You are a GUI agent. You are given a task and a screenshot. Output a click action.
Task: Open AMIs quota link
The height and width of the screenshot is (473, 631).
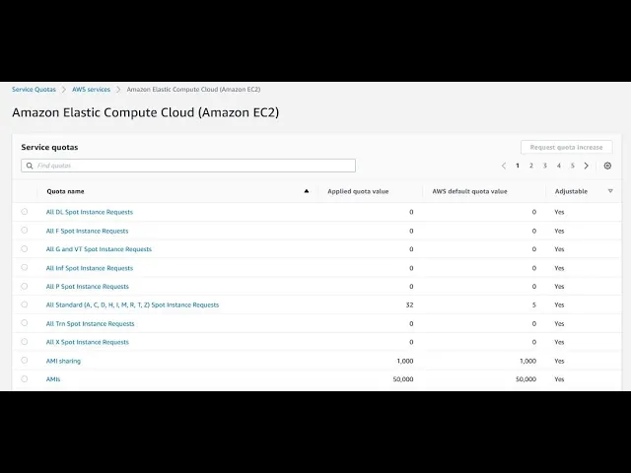53,379
